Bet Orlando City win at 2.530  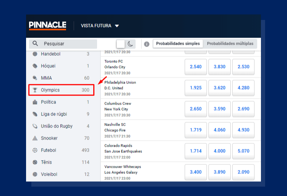click(x=243, y=67)
